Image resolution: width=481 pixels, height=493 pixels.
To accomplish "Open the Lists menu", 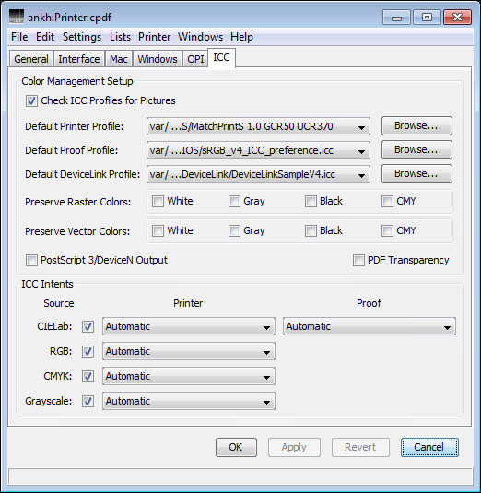I will click(x=120, y=37).
